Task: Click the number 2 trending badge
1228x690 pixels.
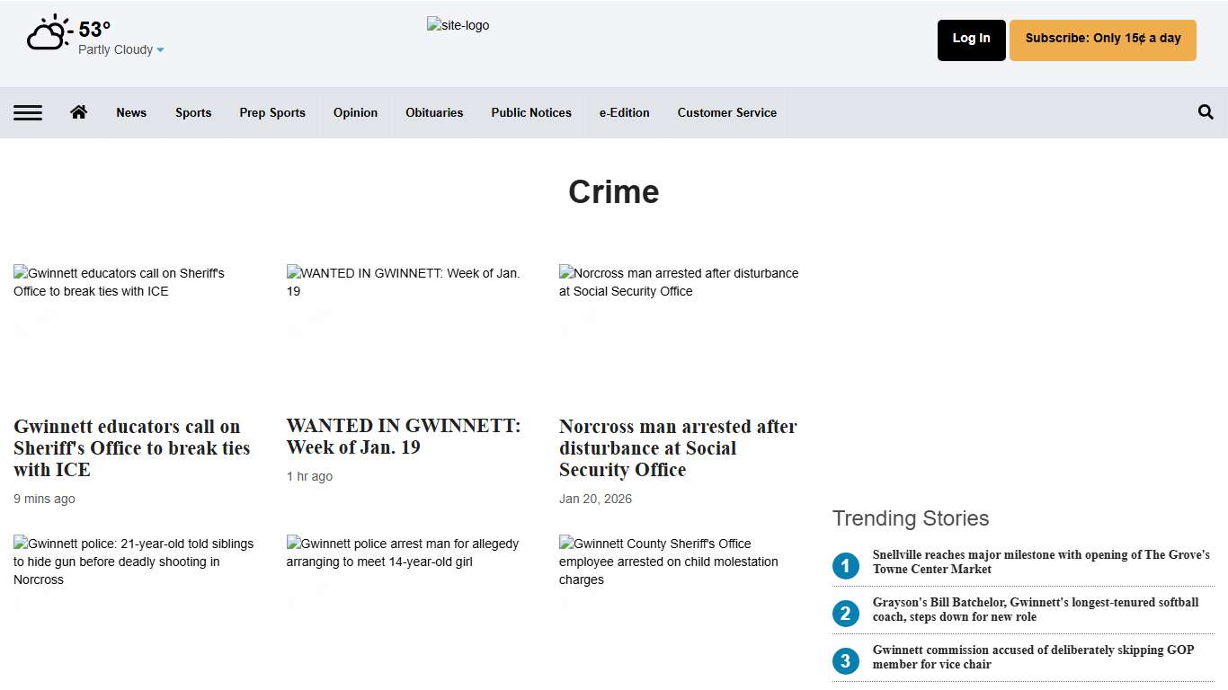Action: tap(845, 613)
